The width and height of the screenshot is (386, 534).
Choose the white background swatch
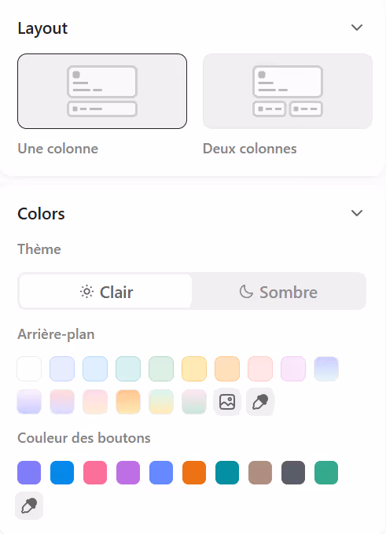click(29, 369)
